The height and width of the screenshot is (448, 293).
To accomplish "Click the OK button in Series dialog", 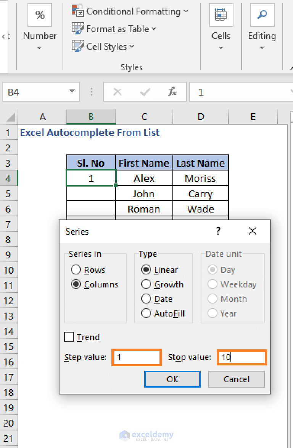I will [x=172, y=379].
